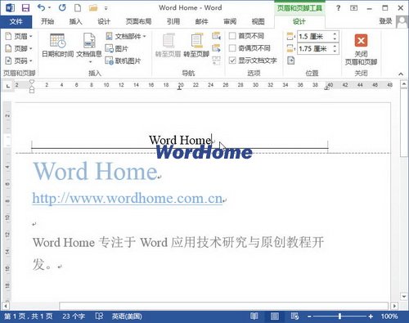Screen dimensions: 409x323
Task: Expand the Footer dropdown
Action: pos(19,48)
